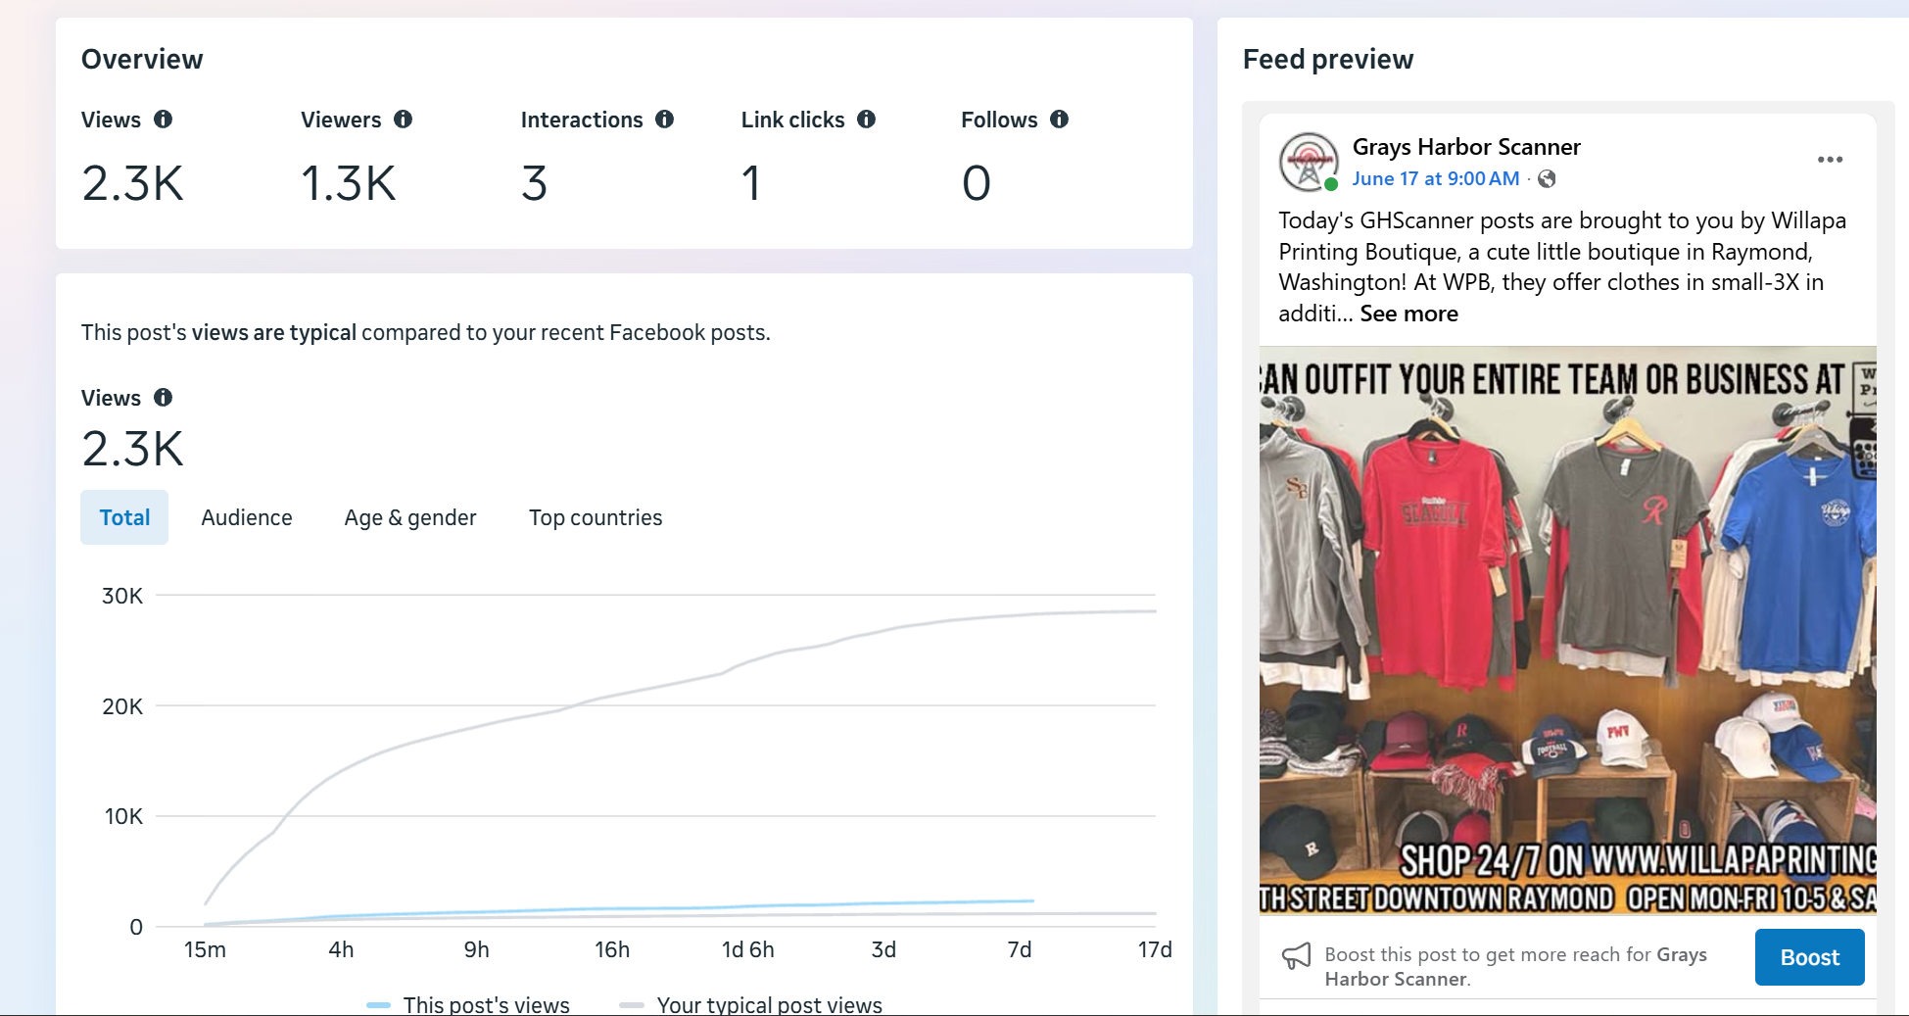Show the Top countries tab
Screen dimensions: 1909x1016
[x=596, y=517]
